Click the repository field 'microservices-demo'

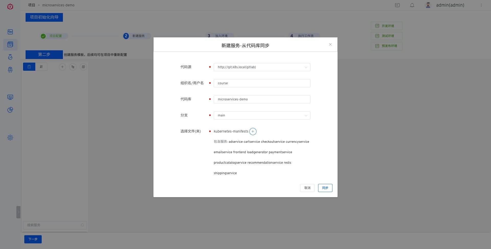click(262, 99)
